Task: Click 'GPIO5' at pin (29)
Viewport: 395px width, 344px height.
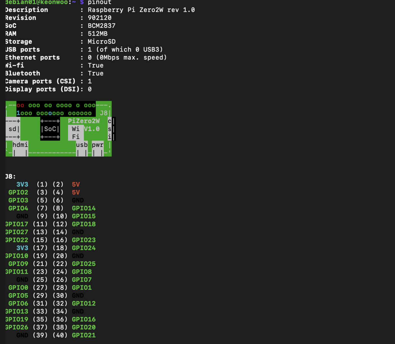Action: (x=18, y=295)
